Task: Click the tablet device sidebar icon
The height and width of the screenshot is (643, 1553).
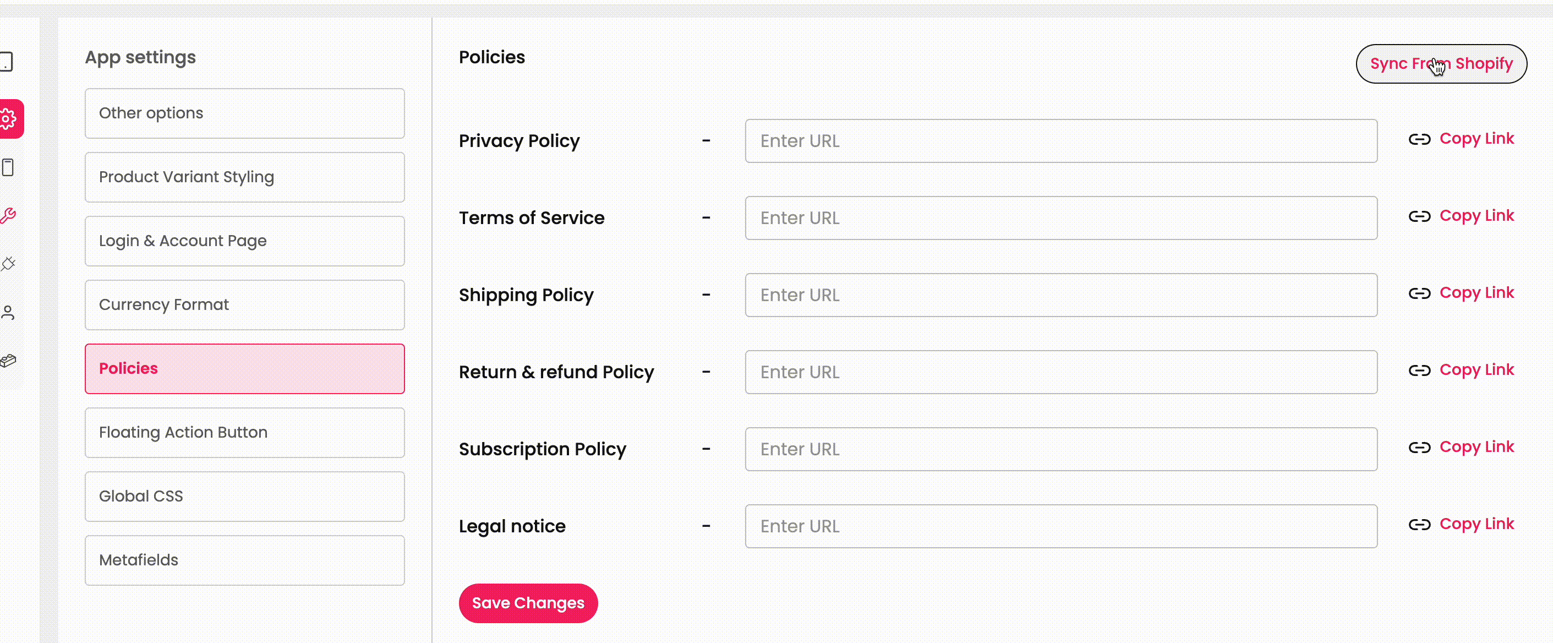Action: coord(7,62)
